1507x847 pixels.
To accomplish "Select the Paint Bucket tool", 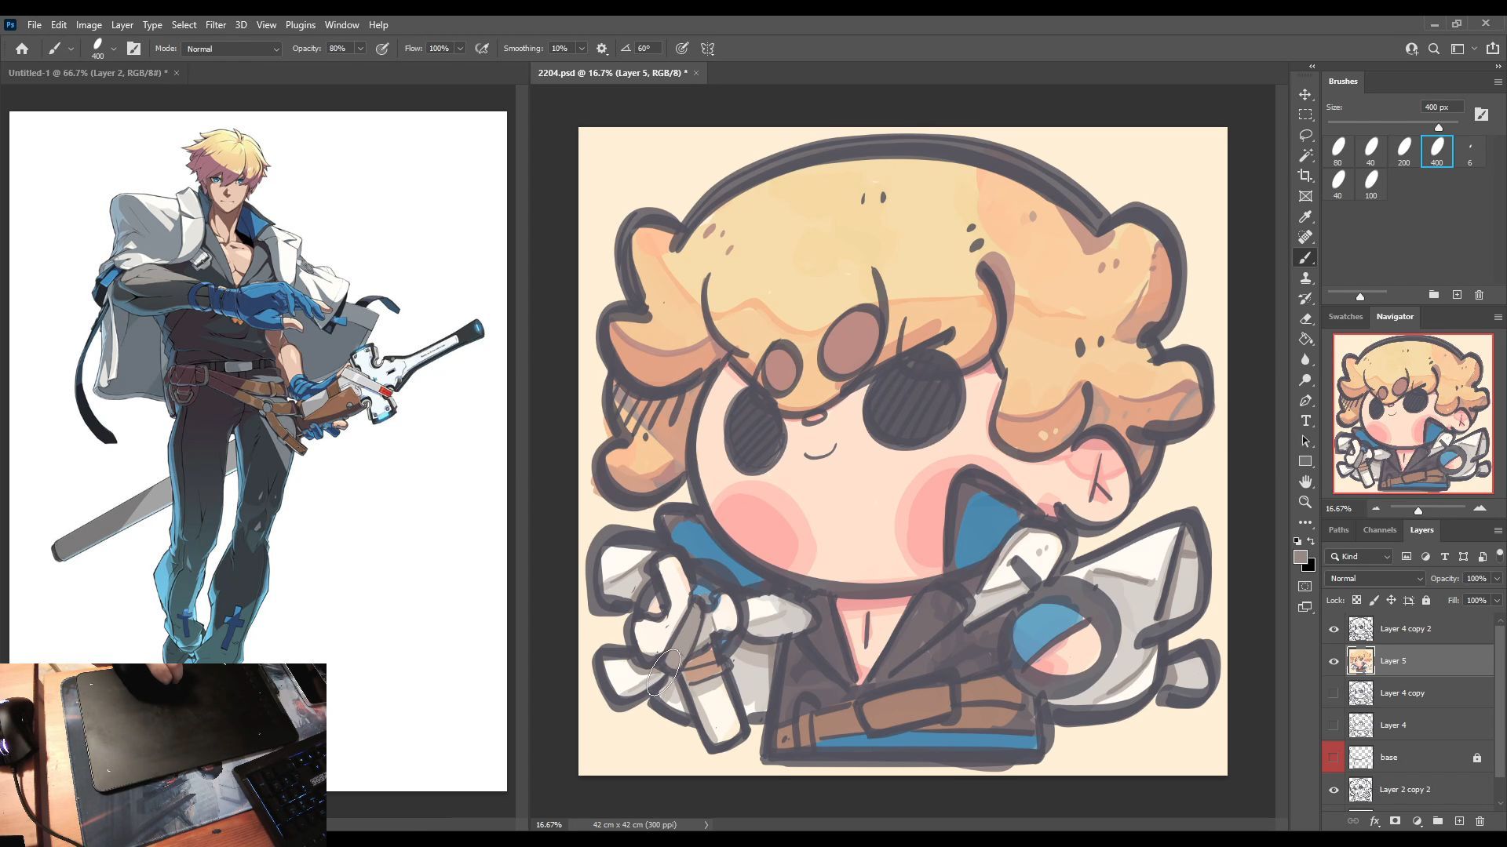I will tap(1305, 339).
